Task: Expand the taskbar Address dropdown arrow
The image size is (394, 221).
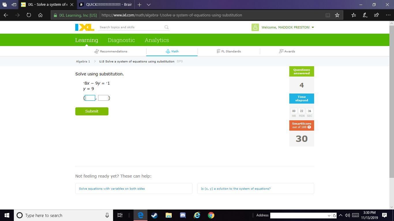Action: tap(329, 216)
